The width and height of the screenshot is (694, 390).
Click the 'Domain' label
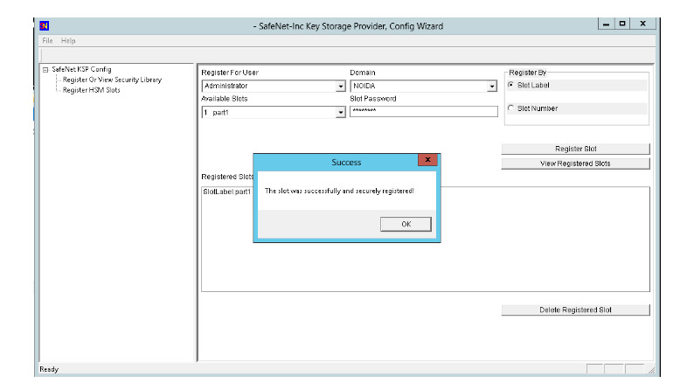[363, 73]
